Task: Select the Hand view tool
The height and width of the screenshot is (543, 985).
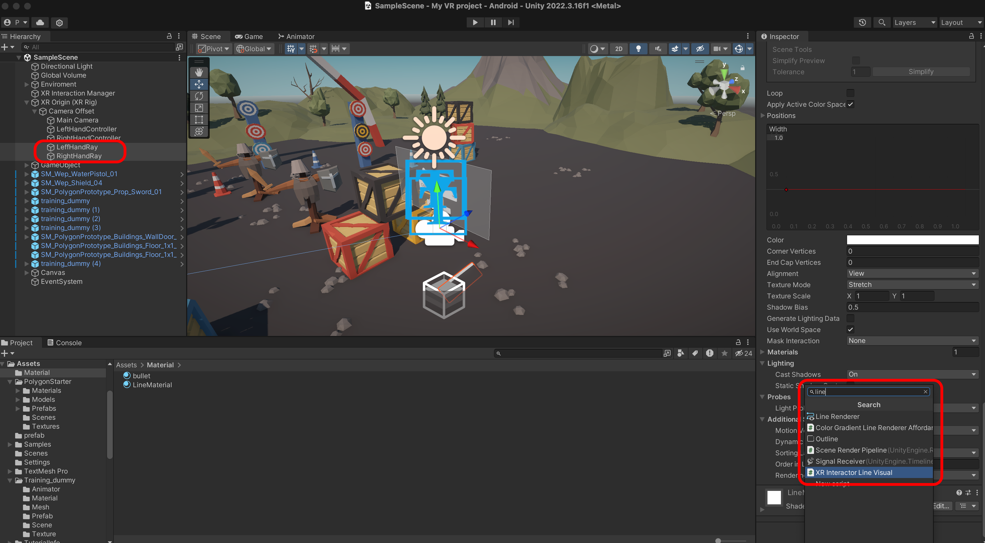Action: [x=199, y=72]
